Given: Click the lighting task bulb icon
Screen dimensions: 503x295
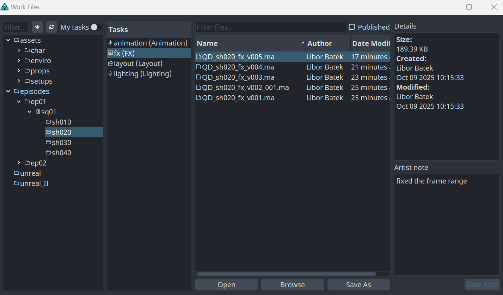Looking at the screenshot, I should pyautogui.click(x=110, y=74).
